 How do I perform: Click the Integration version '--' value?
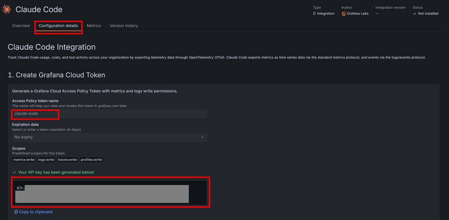377,14
